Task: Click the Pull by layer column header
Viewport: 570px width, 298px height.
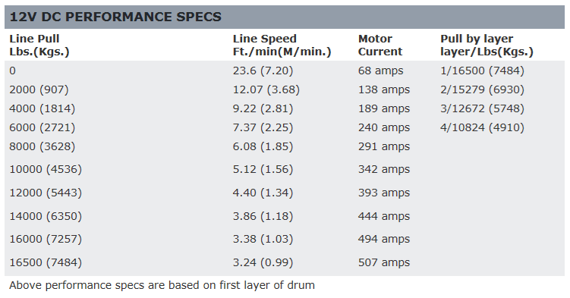Action: coord(487,45)
